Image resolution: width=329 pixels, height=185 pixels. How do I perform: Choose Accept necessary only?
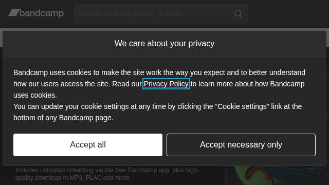point(241,145)
